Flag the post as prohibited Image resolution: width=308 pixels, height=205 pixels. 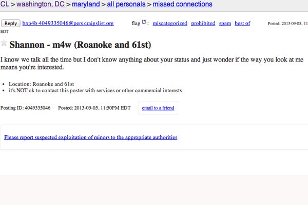point(203,24)
